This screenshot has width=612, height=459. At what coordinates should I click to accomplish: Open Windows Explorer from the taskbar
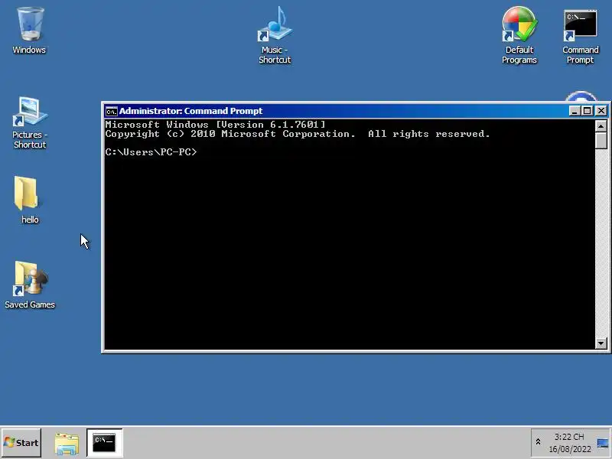[x=67, y=444]
